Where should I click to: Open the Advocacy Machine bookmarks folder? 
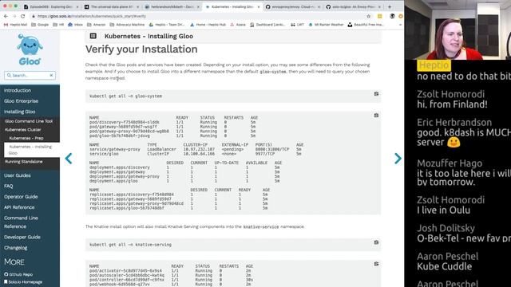[127, 25]
